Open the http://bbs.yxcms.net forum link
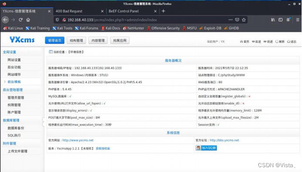 click(x=224, y=140)
